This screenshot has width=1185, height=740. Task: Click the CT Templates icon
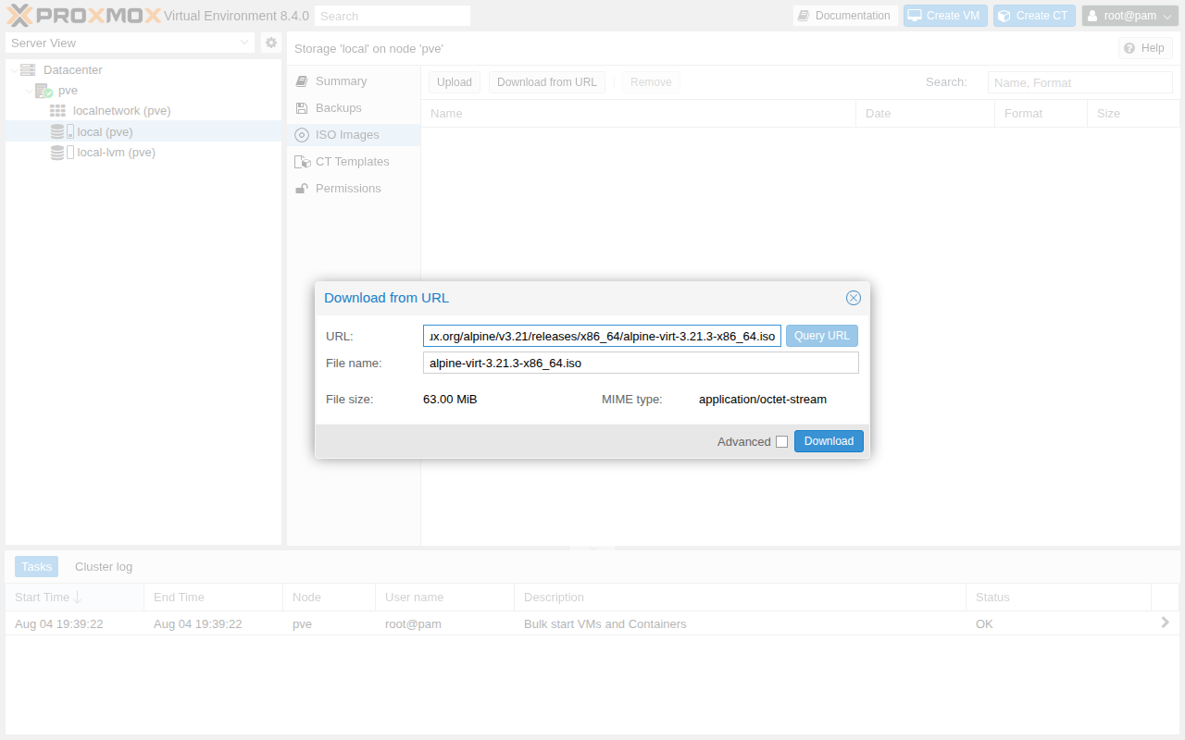(302, 162)
